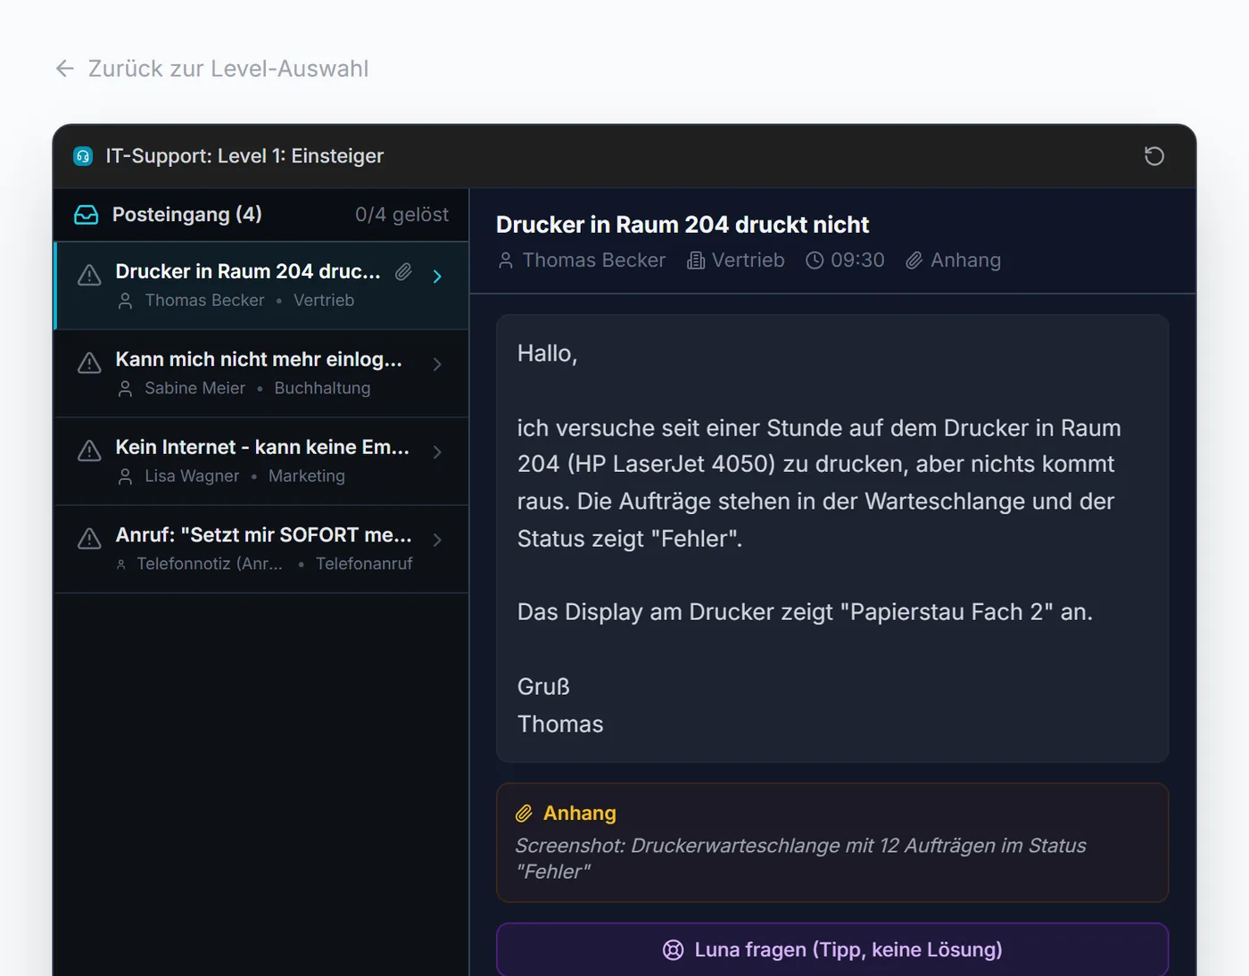Go back via Zurück zur Level-Auswahl link
Image resolution: width=1249 pixels, height=976 pixels.
pyautogui.click(x=212, y=69)
